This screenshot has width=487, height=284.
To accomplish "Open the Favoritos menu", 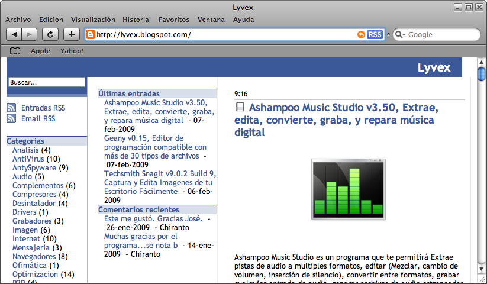I will (x=174, y=20).
